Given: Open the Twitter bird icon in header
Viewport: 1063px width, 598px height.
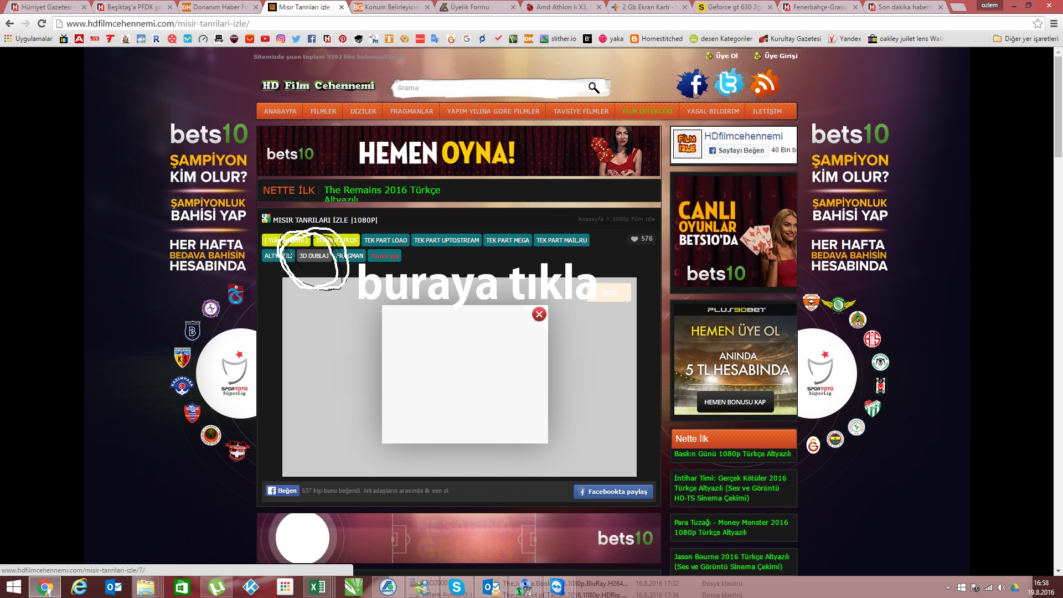Looking at the screenshot, I should click(x=729, y=83).
